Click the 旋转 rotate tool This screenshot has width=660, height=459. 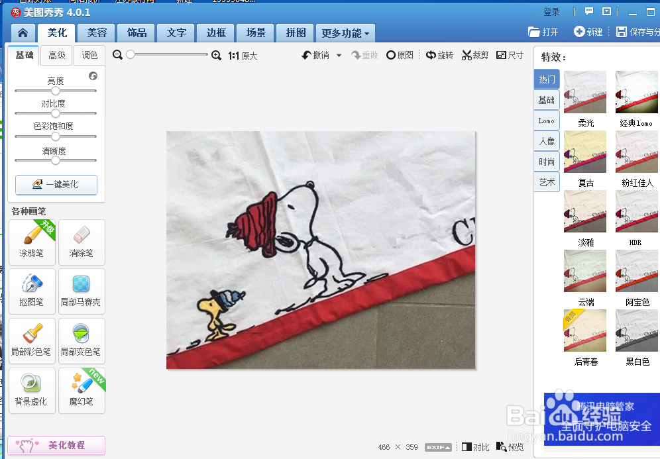[439, 55]
